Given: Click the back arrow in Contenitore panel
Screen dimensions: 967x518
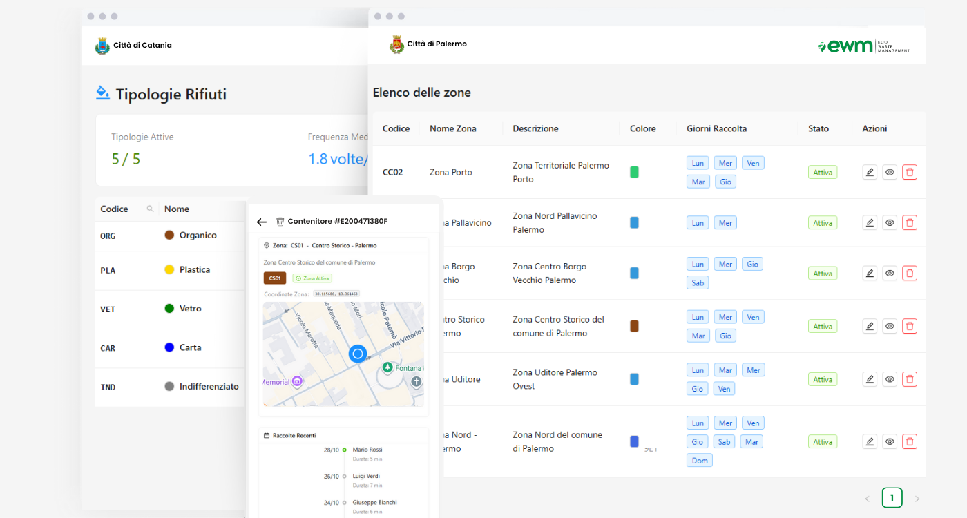Looking at the screenshot, I should (x=262, y=222).
